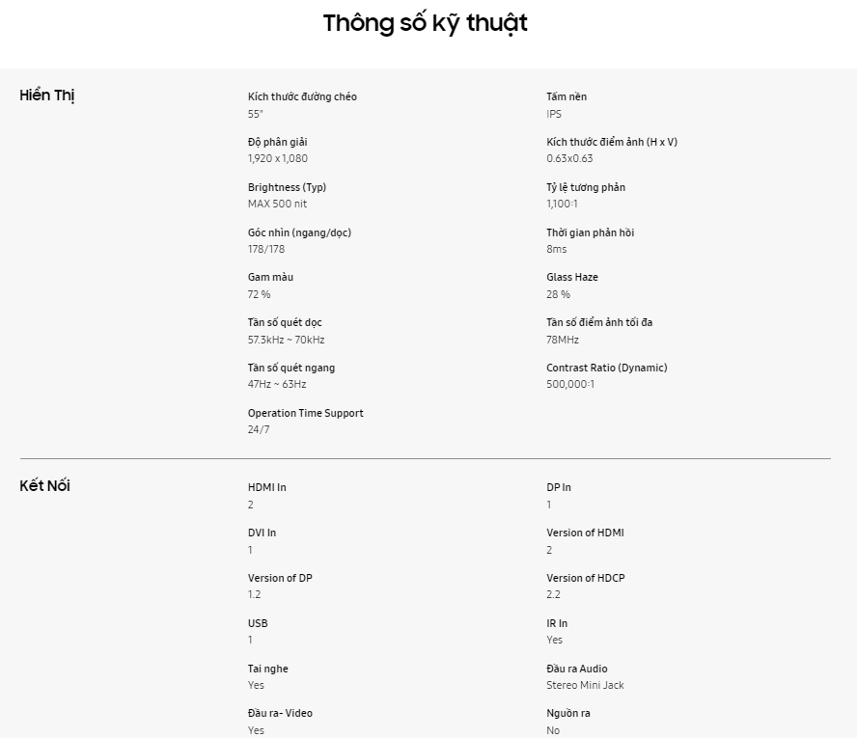
Task: Click the "Glass Haze" spec label
Action: click(x=572, y=278)
